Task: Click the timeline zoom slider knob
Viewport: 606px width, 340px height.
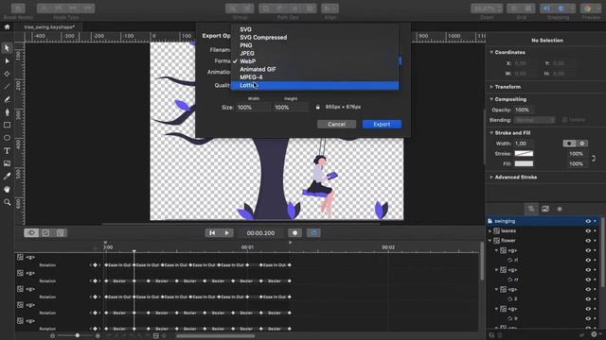Action: (x=78, y=336)
